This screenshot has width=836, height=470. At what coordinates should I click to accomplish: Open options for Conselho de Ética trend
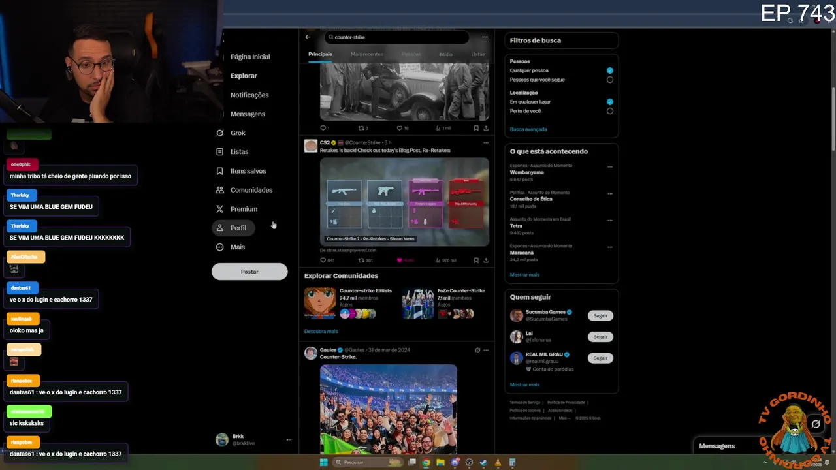(x=610, y=194)
